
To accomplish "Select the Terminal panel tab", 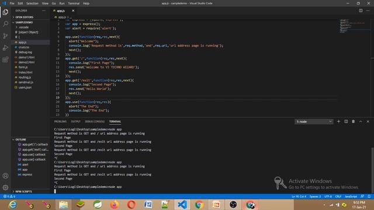I will [x=115, y=121].
